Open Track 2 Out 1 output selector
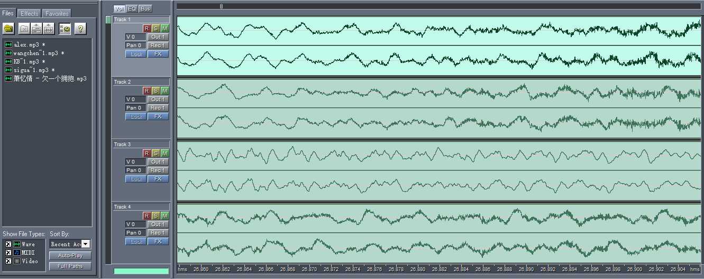The width and height of the screenshot is (704, 279). pos(158,100)
